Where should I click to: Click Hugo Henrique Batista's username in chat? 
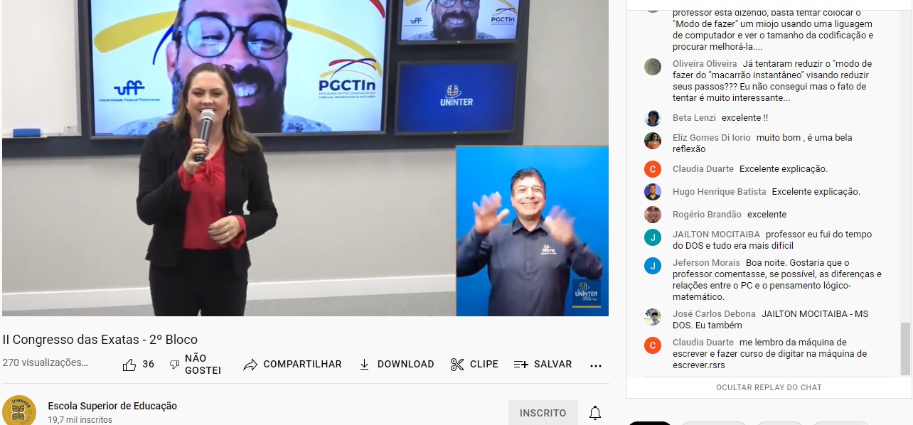pos(719,192)
